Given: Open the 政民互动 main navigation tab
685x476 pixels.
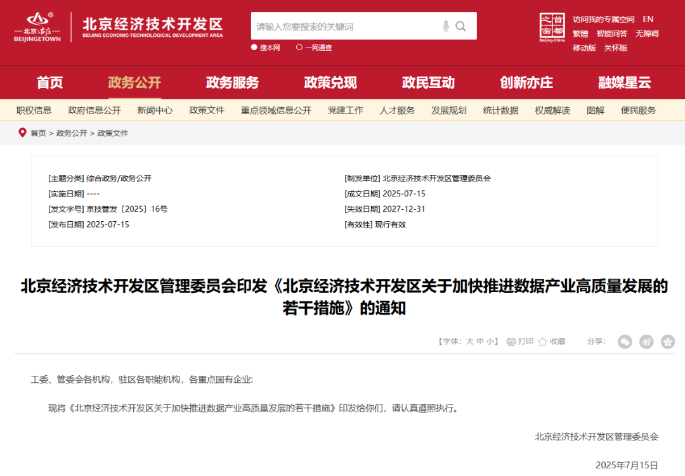Looking at the screenshot, I should [428, 82].
